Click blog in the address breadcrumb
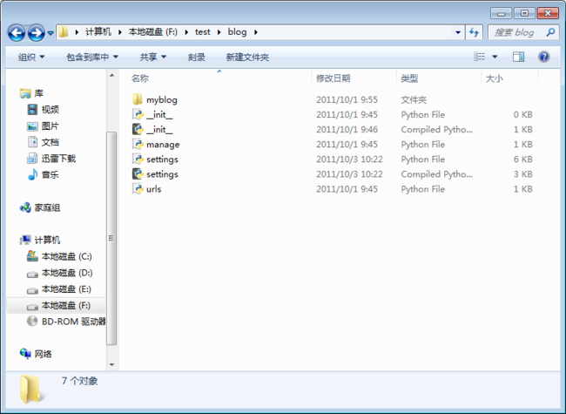Image resolution: width=566 pixels, height=414 pixels. tap(237, 32)
